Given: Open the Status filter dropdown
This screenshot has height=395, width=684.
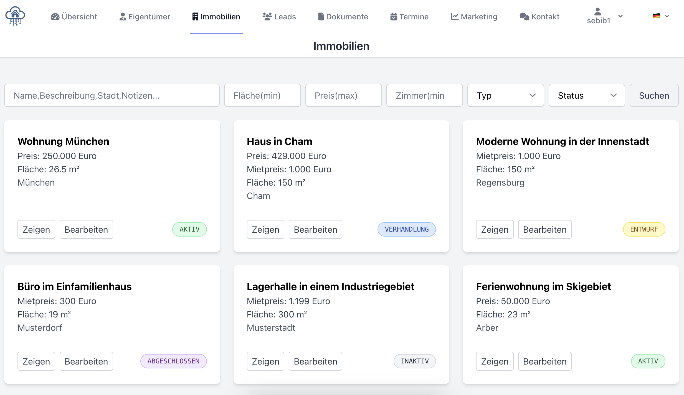Looking at the screenshot, I should [x=587, y=95].
